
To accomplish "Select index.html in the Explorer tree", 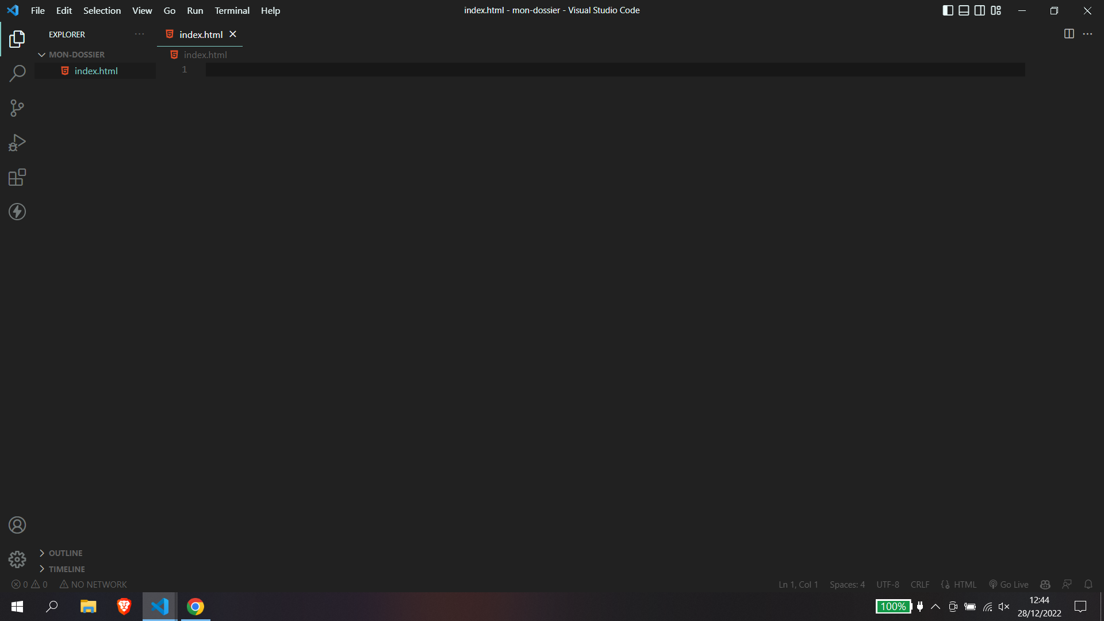I will pos(96,71).
